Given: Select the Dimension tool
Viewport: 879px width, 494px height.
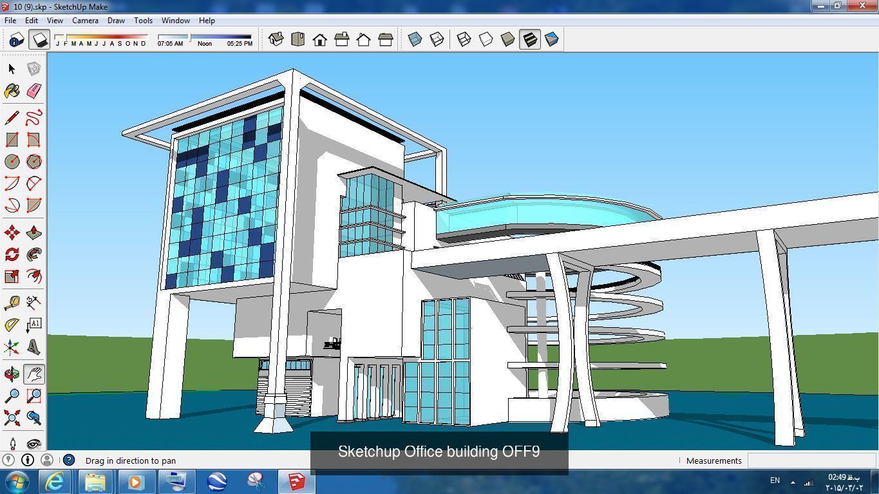Looking at the screenshot, I should [x=33, y=302].
